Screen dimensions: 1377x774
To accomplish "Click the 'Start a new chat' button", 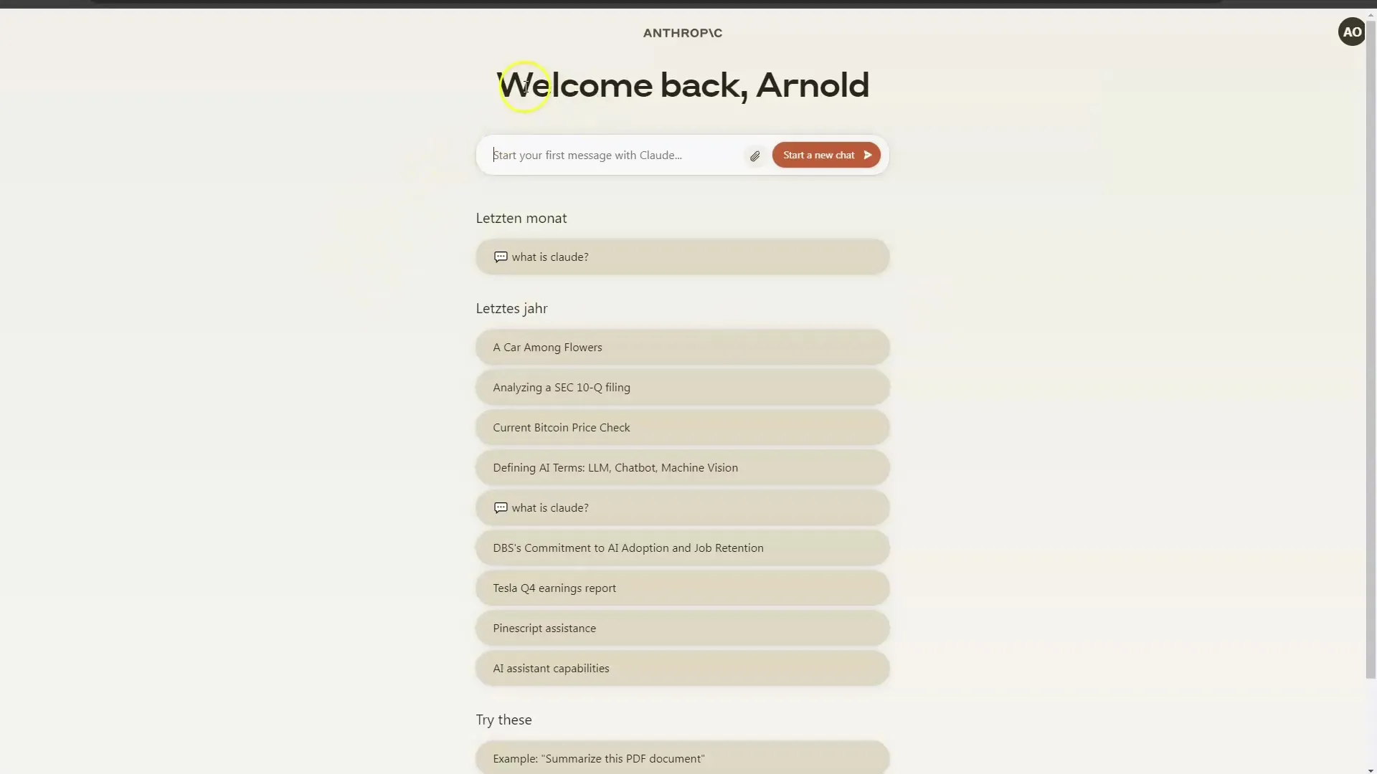I will tap(825, 155).
